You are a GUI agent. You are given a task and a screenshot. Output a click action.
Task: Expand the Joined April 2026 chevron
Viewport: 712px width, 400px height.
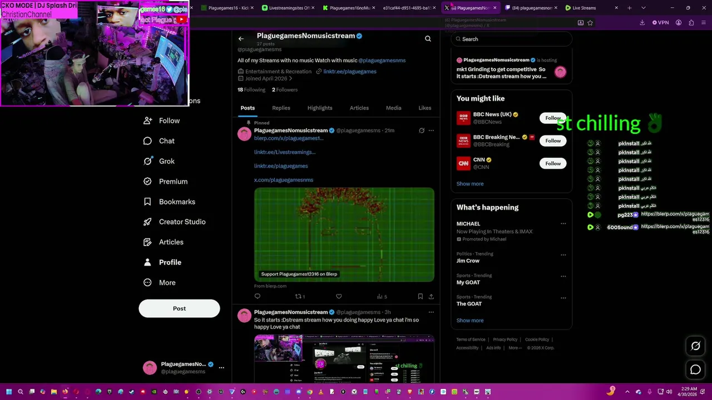point(290,79)
